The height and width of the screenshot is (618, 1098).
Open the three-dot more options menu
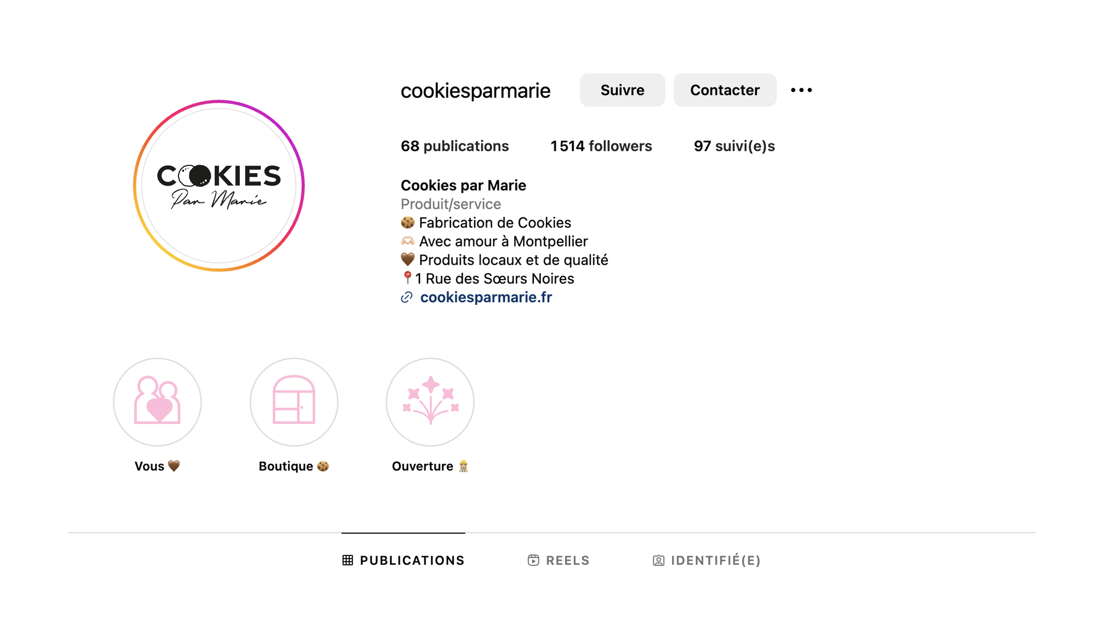point(801,90)
